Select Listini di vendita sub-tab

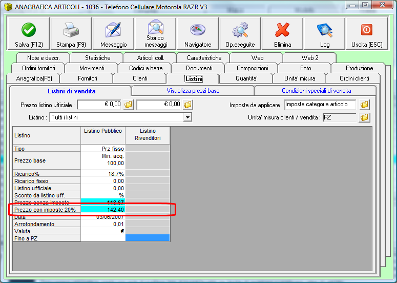71,91
